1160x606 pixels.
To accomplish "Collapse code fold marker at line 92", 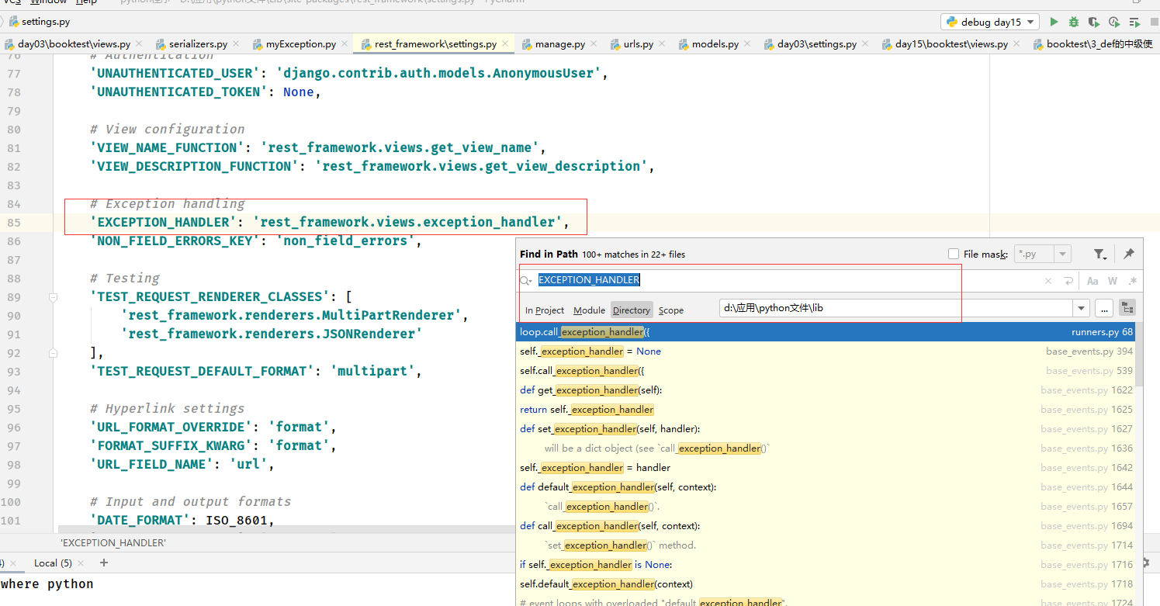I will [x=53, y=353].
